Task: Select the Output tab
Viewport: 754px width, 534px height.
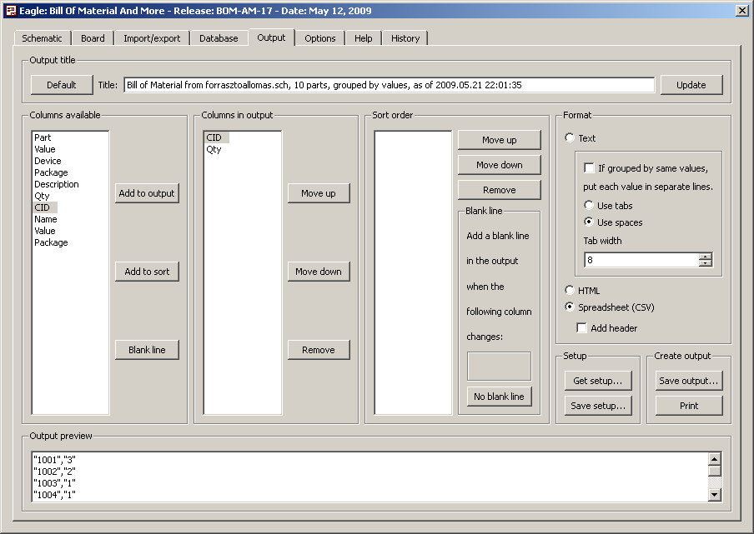Action: pos(271,37)
